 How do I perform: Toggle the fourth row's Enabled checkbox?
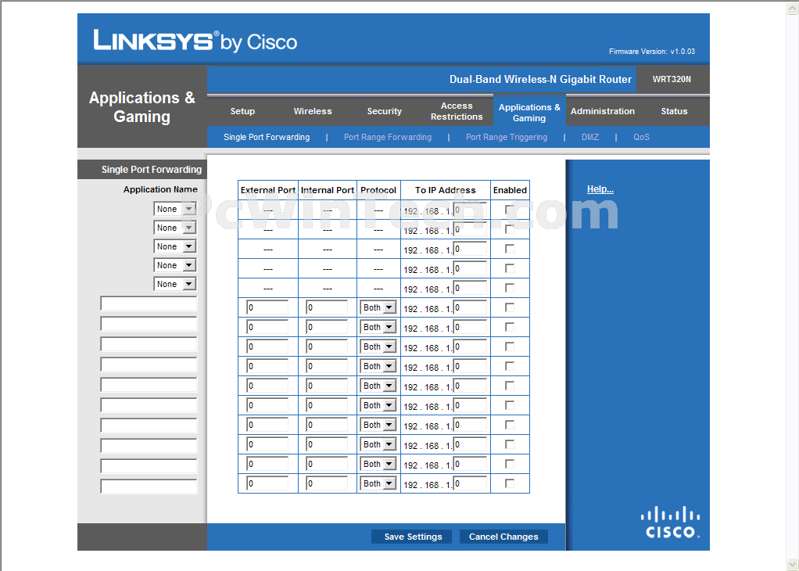coord(510,268)
